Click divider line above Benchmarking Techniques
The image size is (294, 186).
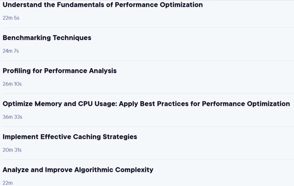[x=148, y=28]
